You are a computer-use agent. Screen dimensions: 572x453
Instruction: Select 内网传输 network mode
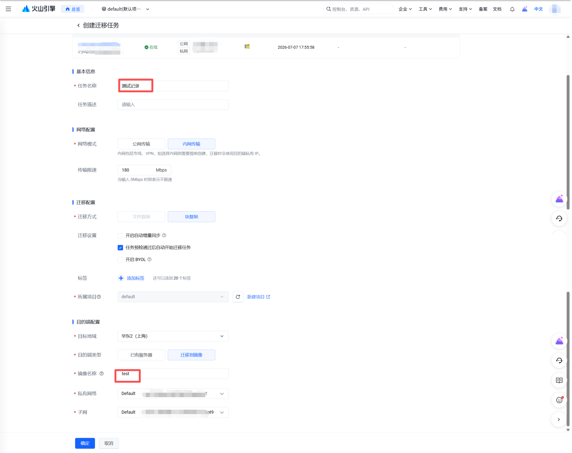point(192,144)
